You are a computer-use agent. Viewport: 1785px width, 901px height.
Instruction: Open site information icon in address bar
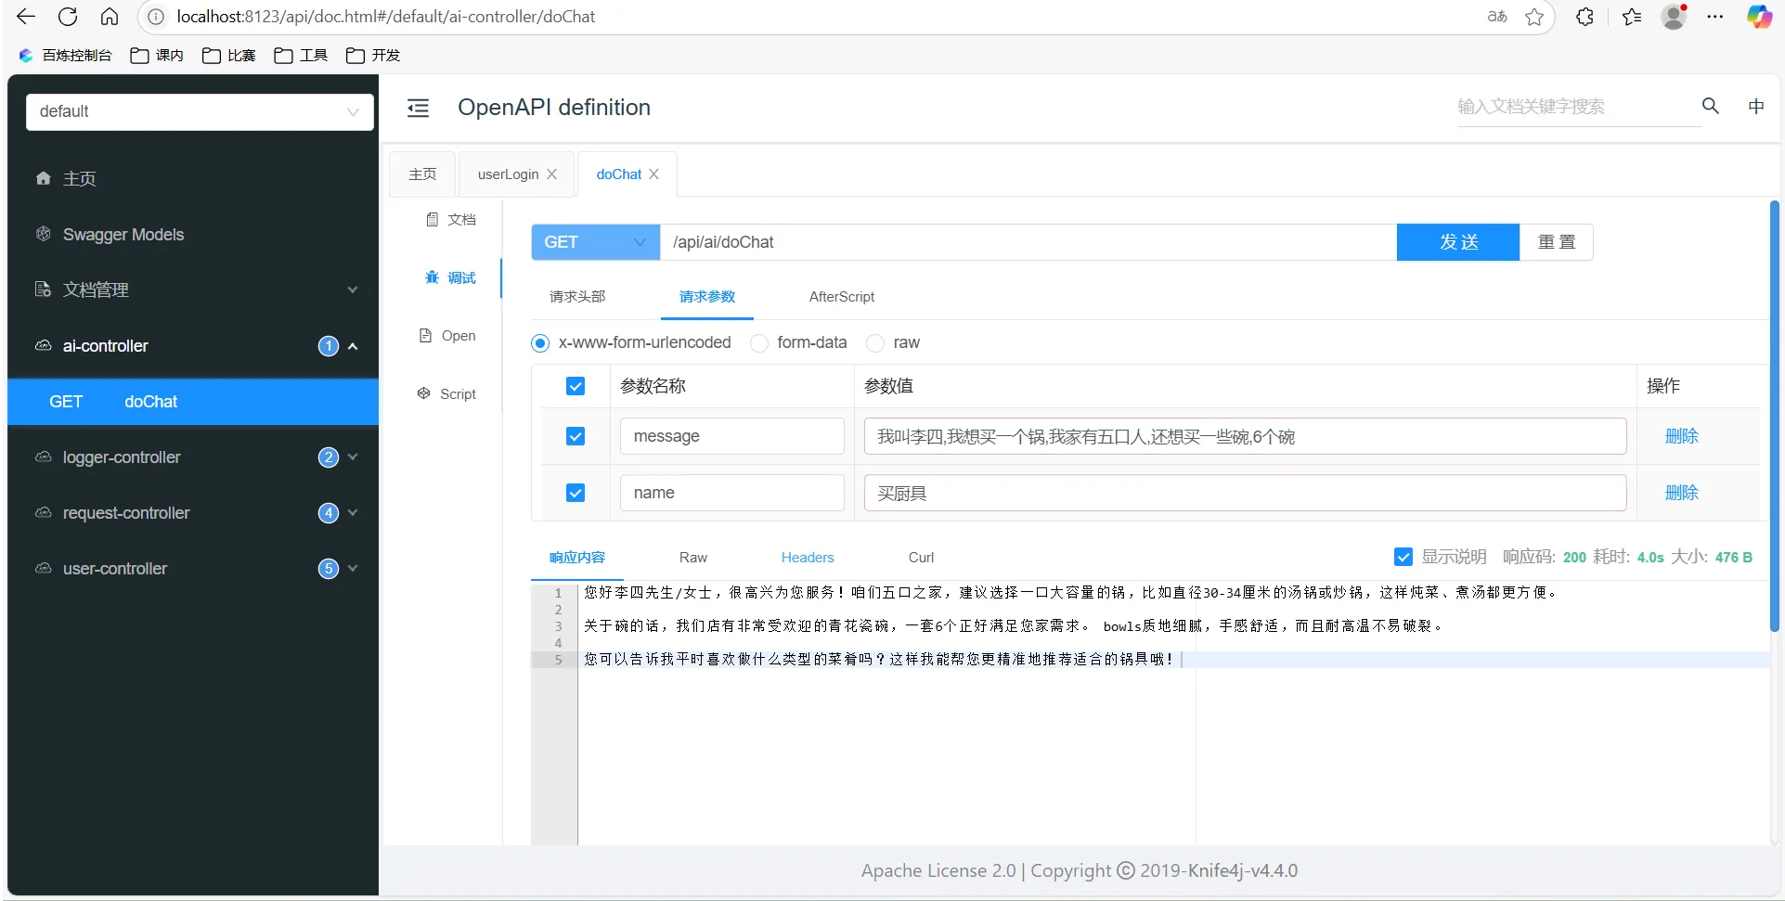coord(156,17)
